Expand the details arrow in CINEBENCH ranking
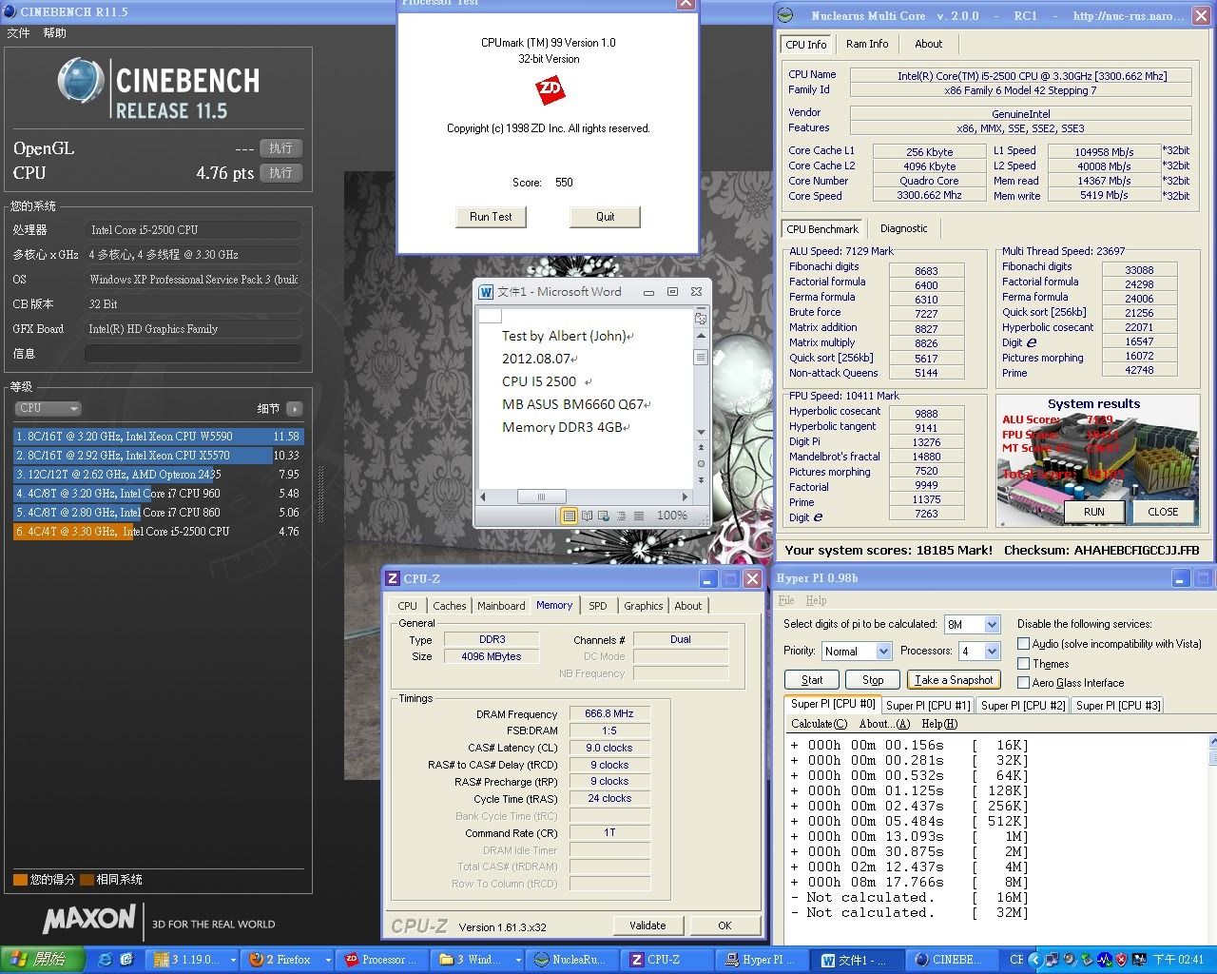1217x974 pixels. click(x=294, y=409)
